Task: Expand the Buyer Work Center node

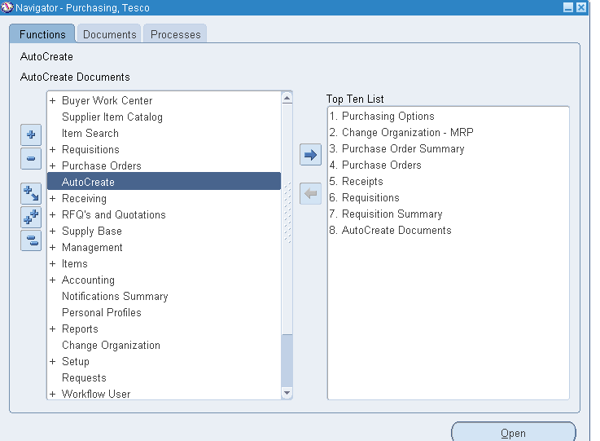Action: [x=53, y=101]
